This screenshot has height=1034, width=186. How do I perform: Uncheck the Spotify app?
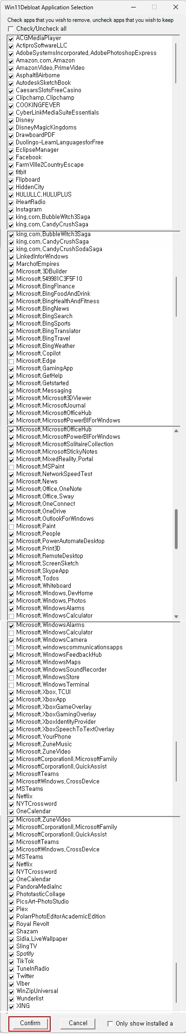pyautogui.click(x=11, y=954)
